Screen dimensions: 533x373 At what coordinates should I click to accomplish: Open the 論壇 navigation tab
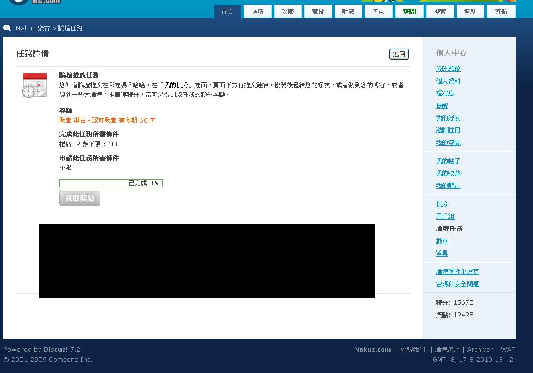pos(258,11)
